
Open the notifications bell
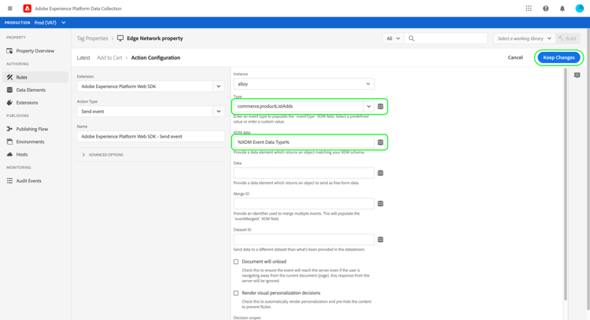pyautogui.click(x=562, y=9)
